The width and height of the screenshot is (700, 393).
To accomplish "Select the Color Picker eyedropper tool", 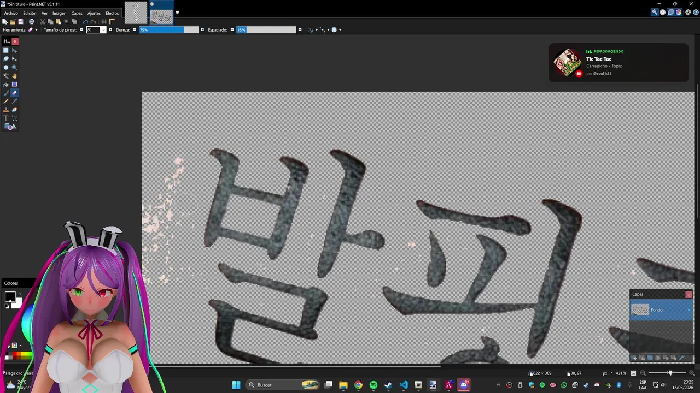I will coord(14,101).
